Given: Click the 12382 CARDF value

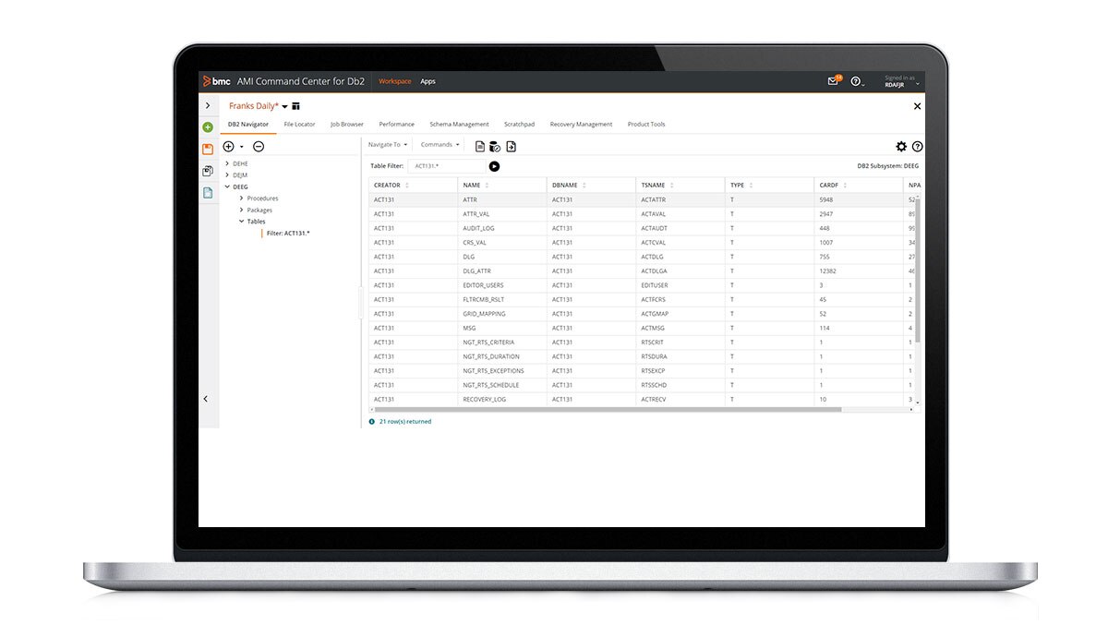Looking at the screenshot, I should pyautogui.click(x=826, y=271).
